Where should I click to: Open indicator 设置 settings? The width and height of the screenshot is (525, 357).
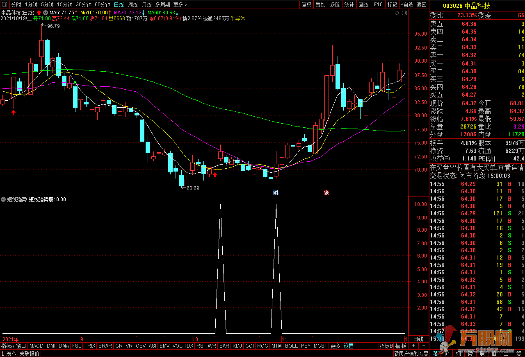pos(349,346)
